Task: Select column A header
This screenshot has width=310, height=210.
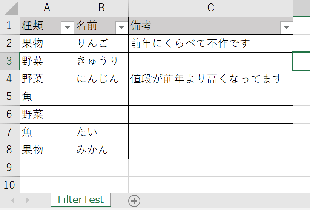Action: click(x=47, y=8)
